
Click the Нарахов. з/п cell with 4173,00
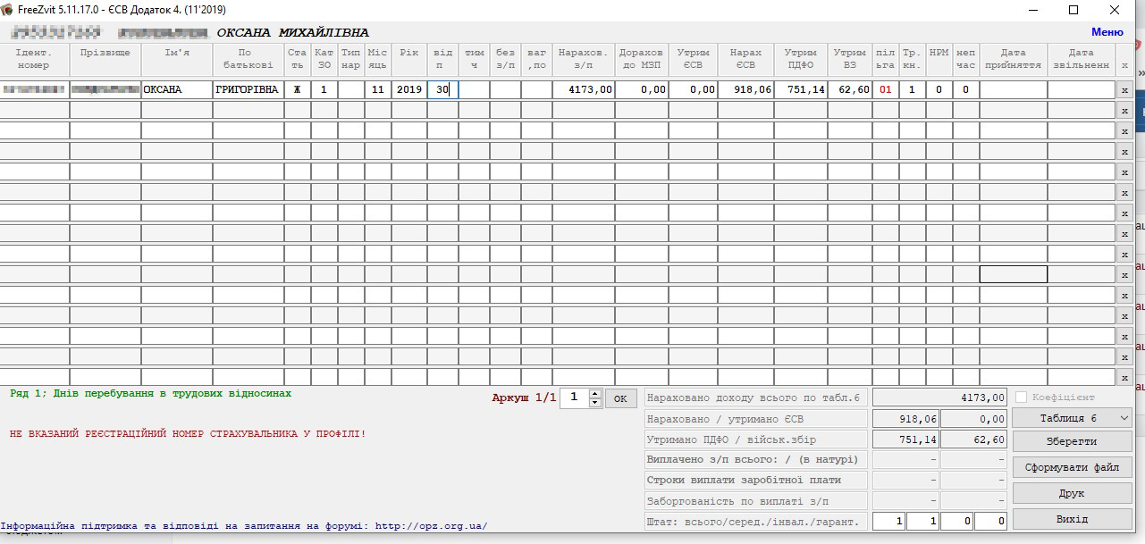coord(583,89)
